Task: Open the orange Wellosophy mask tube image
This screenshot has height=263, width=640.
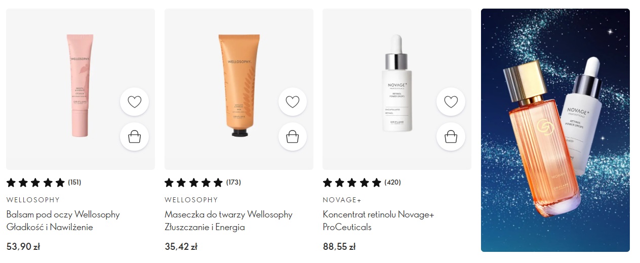Action: tap(238, 86)
